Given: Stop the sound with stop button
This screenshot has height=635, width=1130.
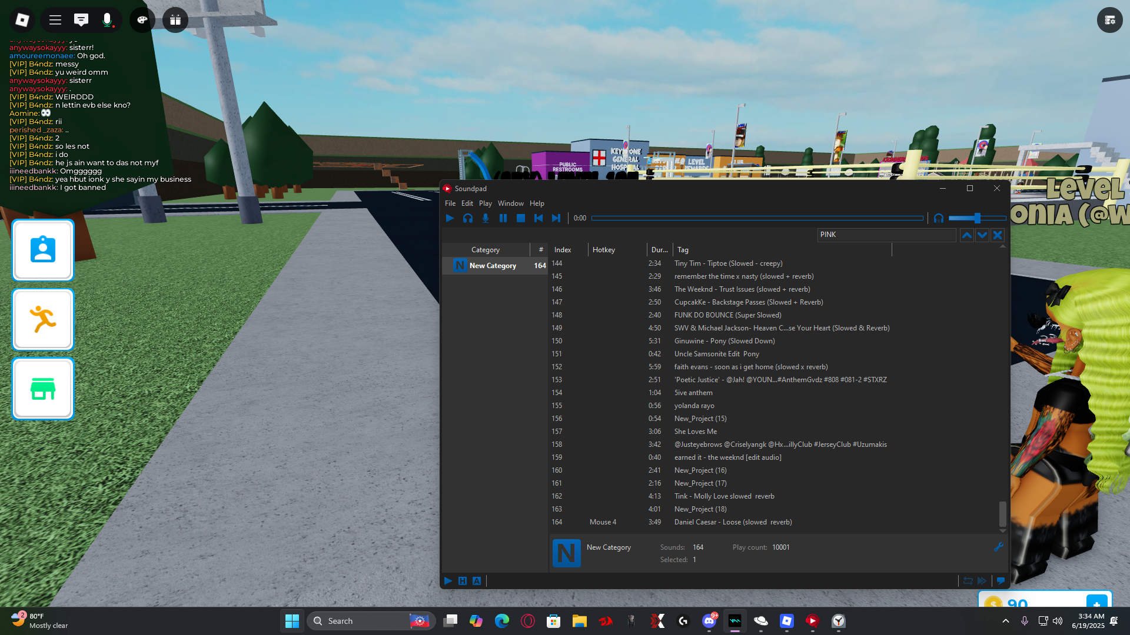Looking at the screenshot, I should point(521,218).
